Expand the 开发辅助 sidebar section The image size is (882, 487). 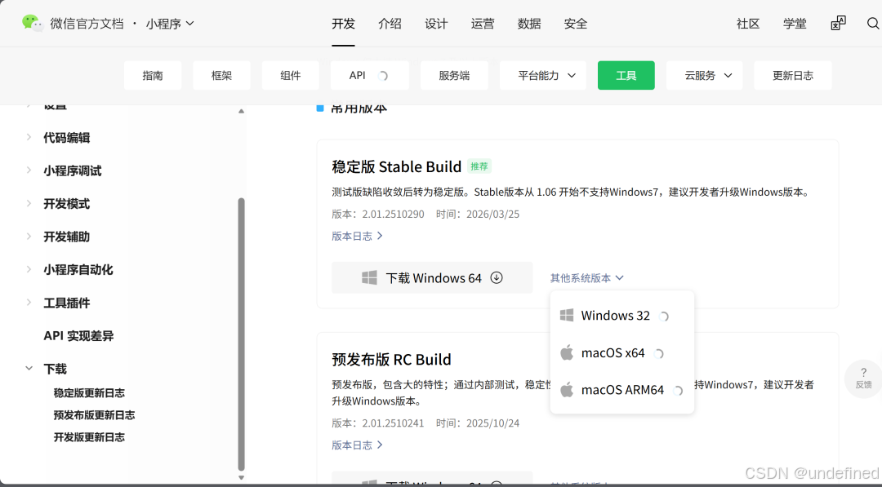29,237
